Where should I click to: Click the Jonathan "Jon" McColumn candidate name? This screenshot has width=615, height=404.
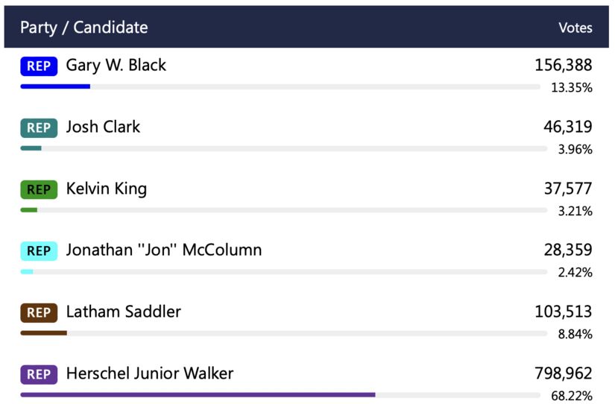[164, 250]
